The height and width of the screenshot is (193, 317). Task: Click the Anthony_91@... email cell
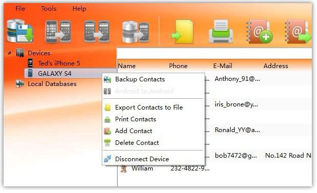point(237,79)
